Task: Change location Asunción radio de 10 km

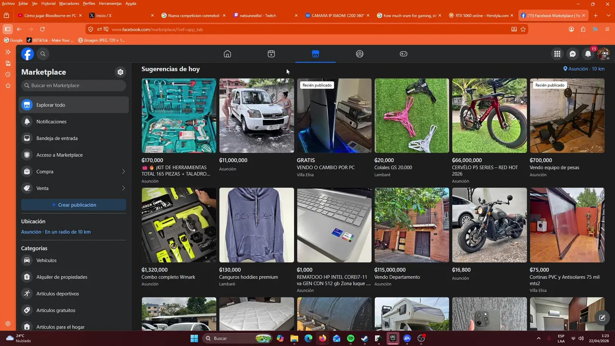Action: pyautogui.click(x=56, y=232)
